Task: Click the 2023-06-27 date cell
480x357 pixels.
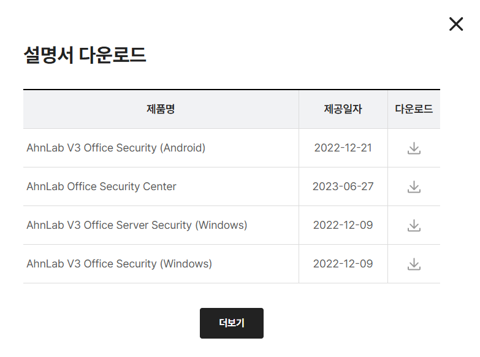Action: 343,186
